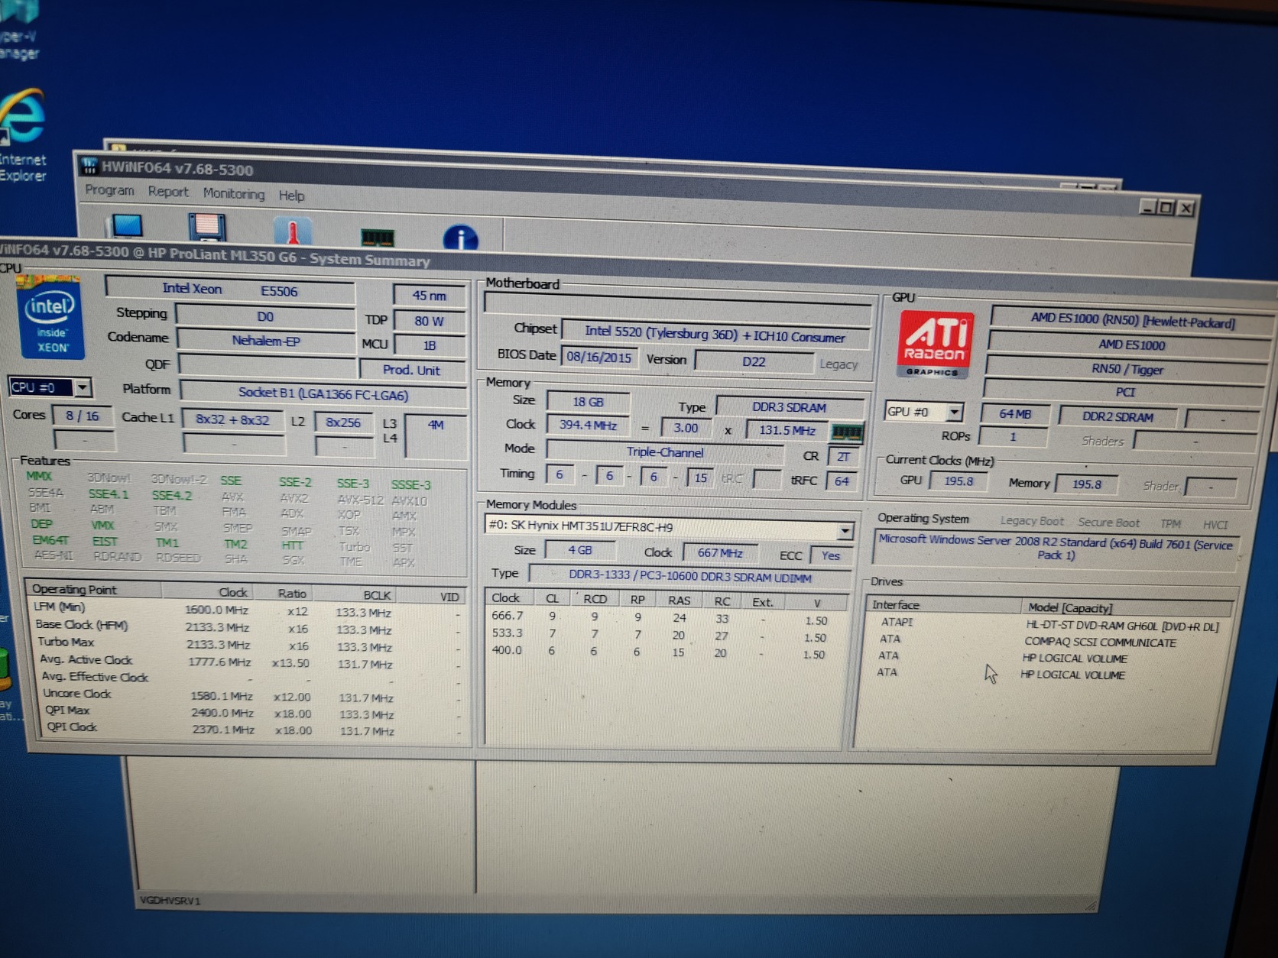This screenshot has width=1278, height=958.
Task: Click the HVCI indicator
Action: (x=1215, y=524)
